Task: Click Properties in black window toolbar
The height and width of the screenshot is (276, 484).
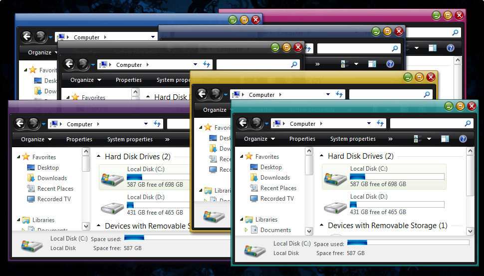Action: pos(128,80)
